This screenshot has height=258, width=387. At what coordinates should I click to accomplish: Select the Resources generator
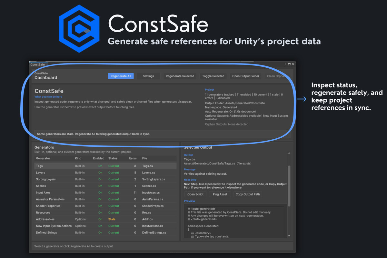point(105,213)
